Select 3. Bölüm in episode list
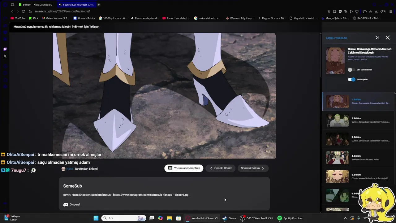 [x=358, y=139]
